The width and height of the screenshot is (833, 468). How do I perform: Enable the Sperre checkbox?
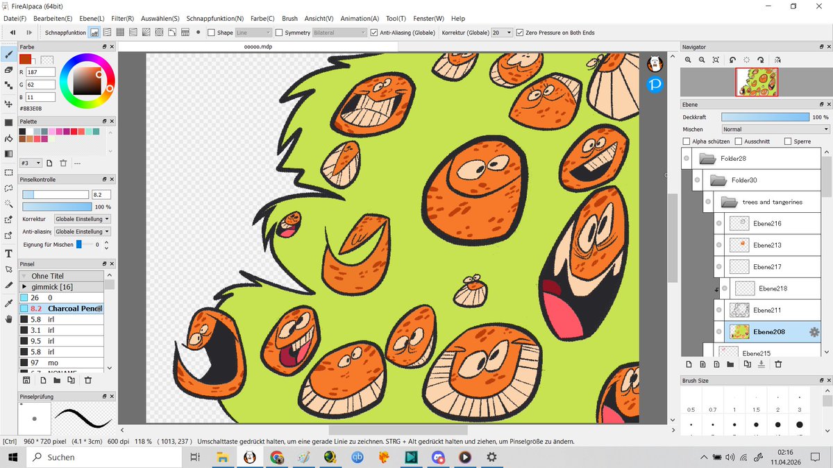pos(787,141)
